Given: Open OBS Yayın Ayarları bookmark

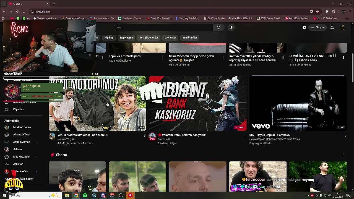Looking at the screenshot, I should pos(214,18).
